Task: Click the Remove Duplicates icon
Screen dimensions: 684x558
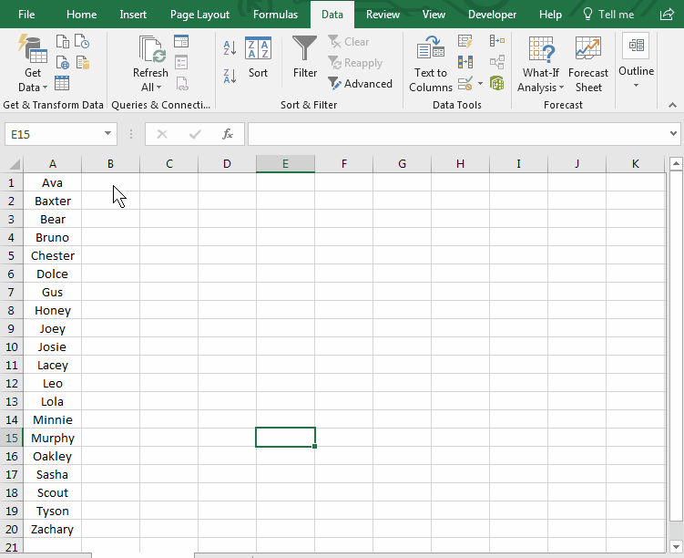Action: 465,62
